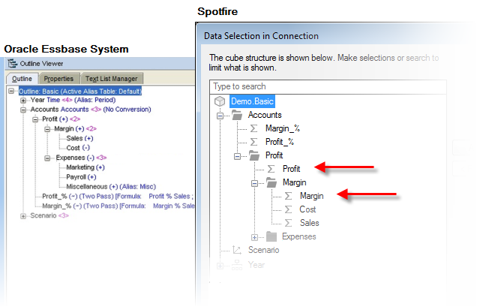Viewport: 477px width, 307px height.
Task: Select Demo.Basic cube in Spotfire
Action: click(x=252, y=101)
